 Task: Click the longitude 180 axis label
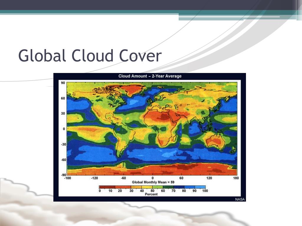click(236, 178)
